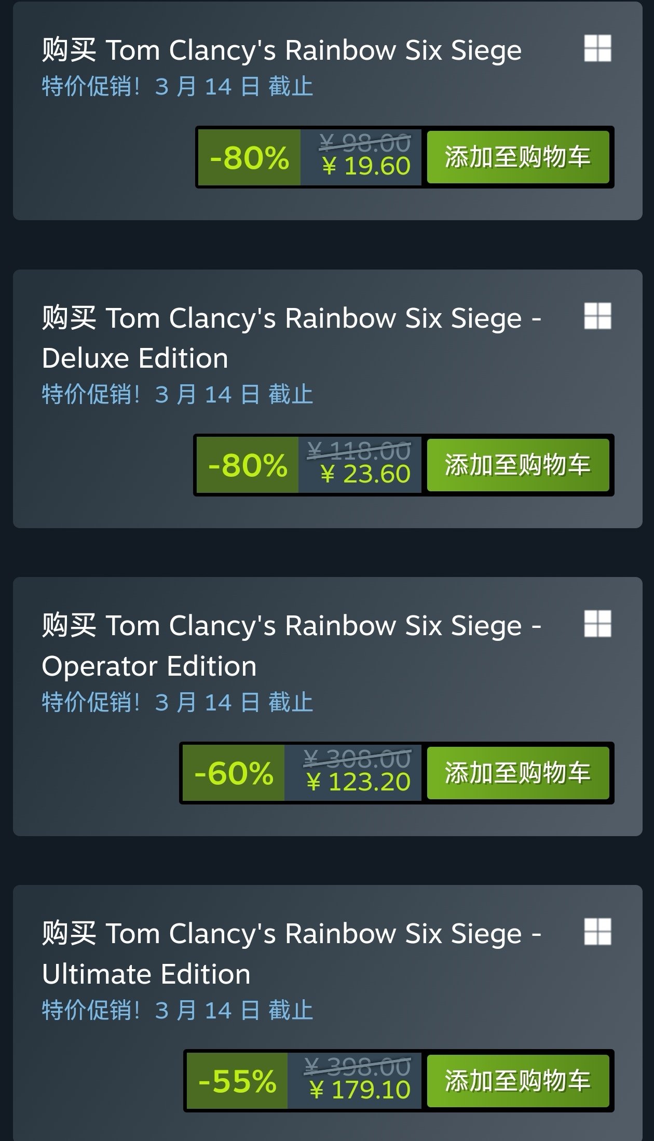Open the Deluxe Edition package title
This screenshot has width=654, height=1141.
tap(291, 338)
